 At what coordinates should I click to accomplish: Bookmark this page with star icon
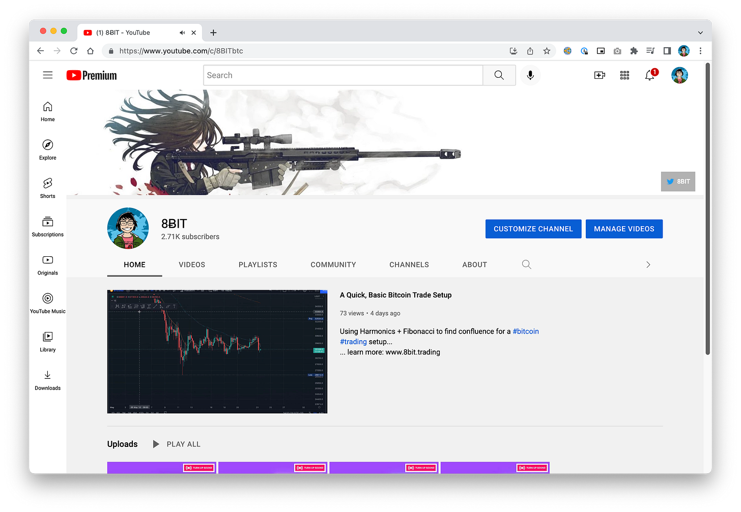click(547, 51)
